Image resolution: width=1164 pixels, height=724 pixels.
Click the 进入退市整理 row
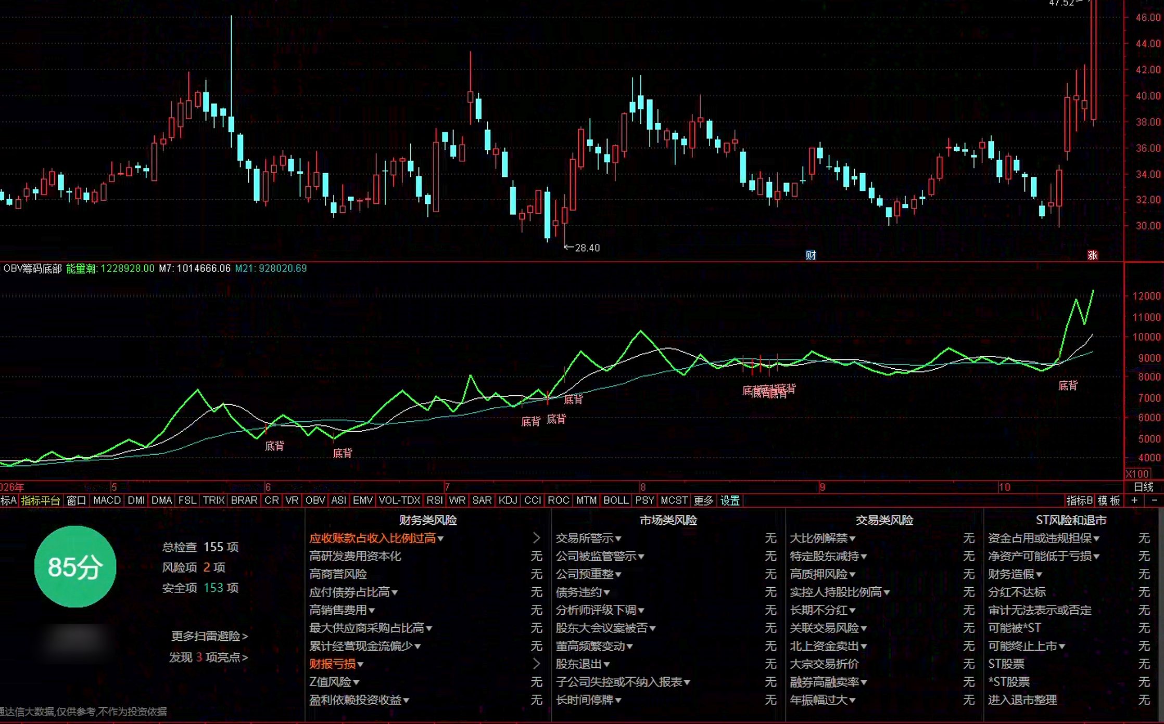click(1069, 700)
